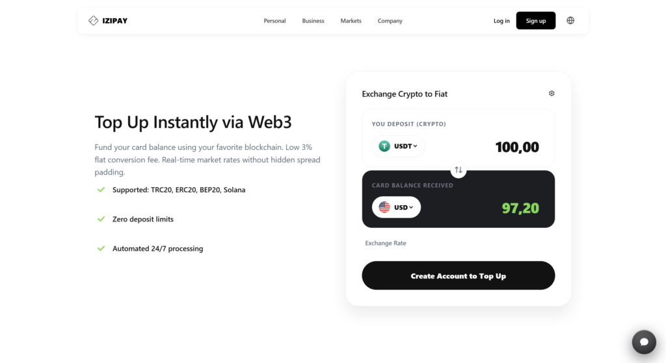
Task: Open exchange settings gear icon
Action: 552,94
